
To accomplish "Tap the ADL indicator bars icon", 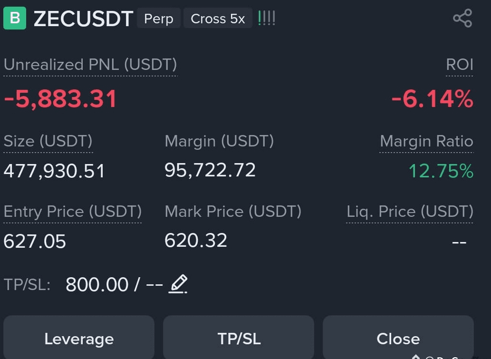I will 267,18.
